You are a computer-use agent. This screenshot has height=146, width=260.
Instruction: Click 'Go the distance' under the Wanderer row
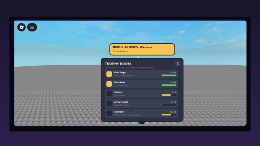pos(121,86)
